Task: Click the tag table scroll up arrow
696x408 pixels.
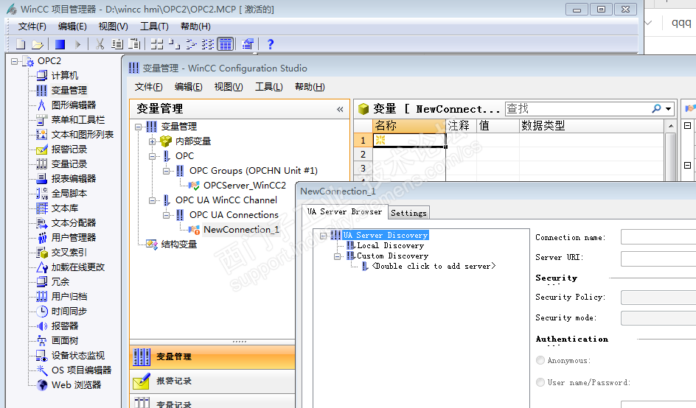Action: tap(671, 127)
